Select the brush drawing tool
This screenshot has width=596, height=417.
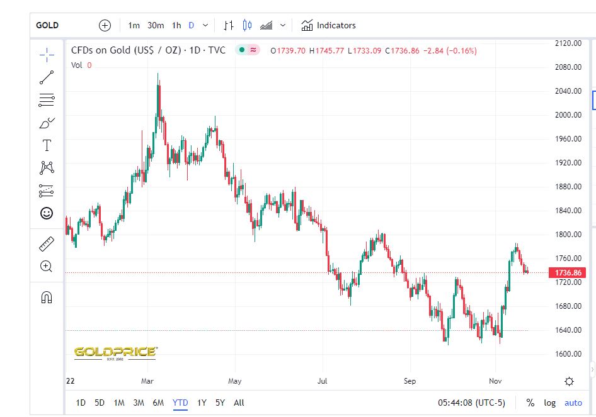(47, 123)
